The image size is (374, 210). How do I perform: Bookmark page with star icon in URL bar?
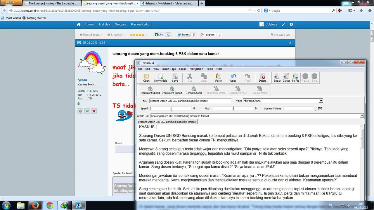pos(250,10)
